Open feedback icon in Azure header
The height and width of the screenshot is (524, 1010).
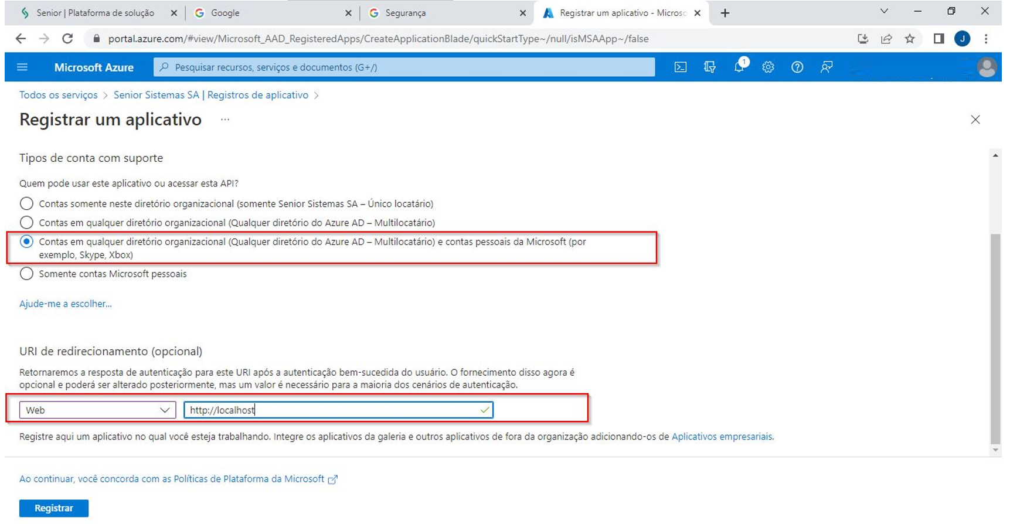coord(827,67)
